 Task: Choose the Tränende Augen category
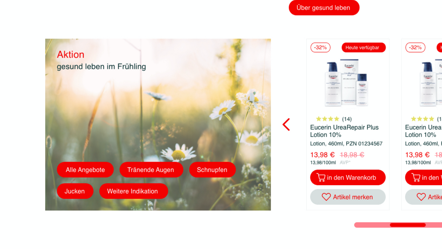[151, 170]
